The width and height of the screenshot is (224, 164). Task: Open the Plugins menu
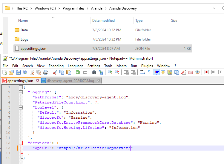(147, 66)
